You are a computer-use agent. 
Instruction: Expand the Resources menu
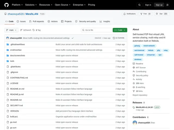click(46, 5)
